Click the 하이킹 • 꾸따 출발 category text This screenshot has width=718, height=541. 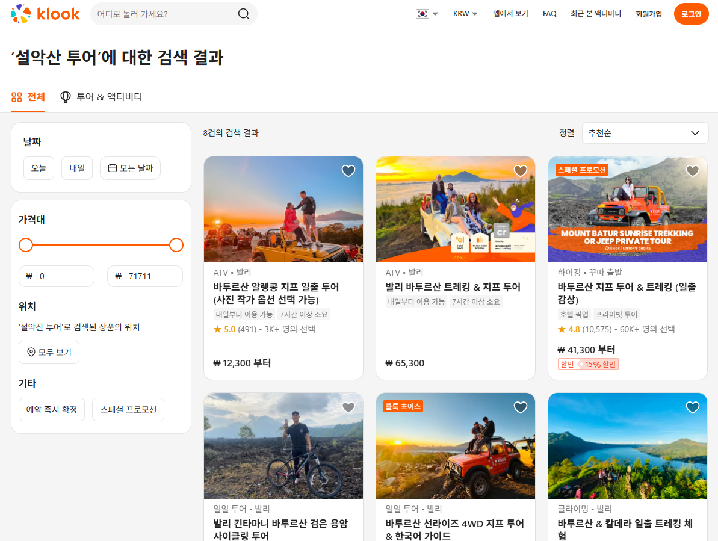590,273
